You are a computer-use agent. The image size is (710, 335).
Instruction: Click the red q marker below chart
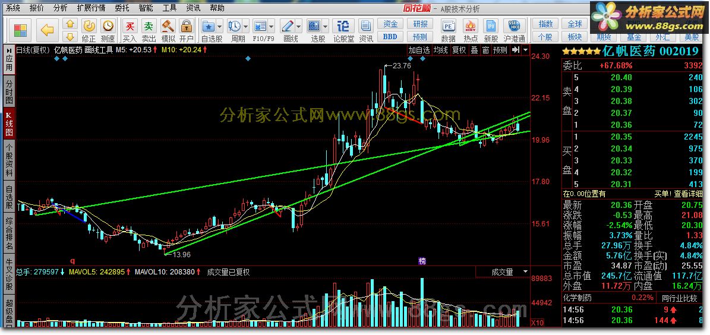point(72,261)
